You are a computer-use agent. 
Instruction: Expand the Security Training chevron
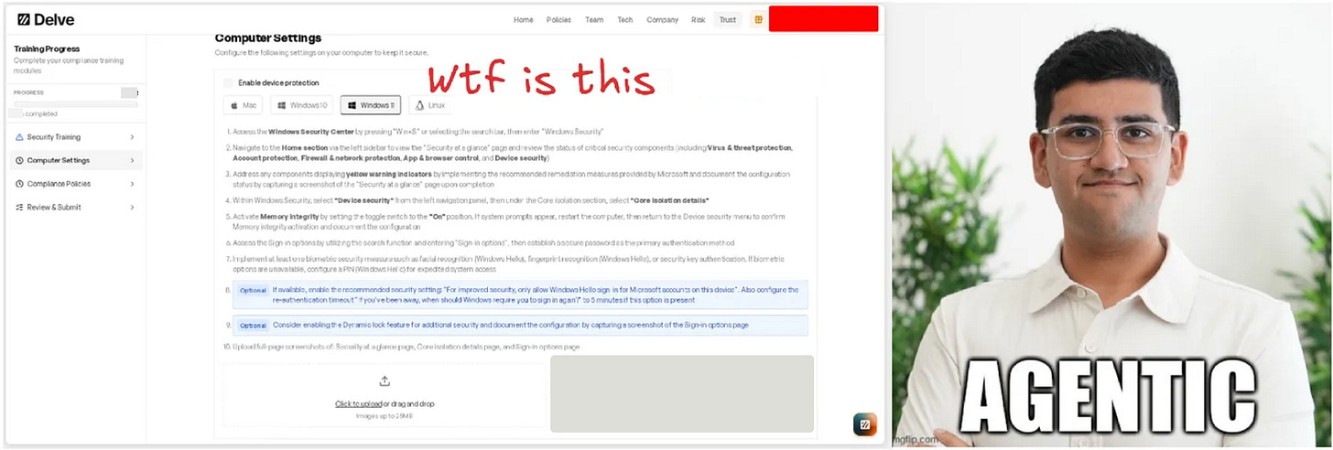(x=132, y=137)
